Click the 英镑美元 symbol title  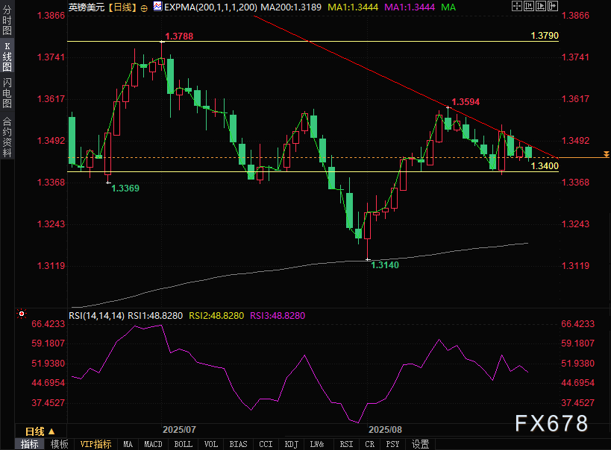[87, 7]
